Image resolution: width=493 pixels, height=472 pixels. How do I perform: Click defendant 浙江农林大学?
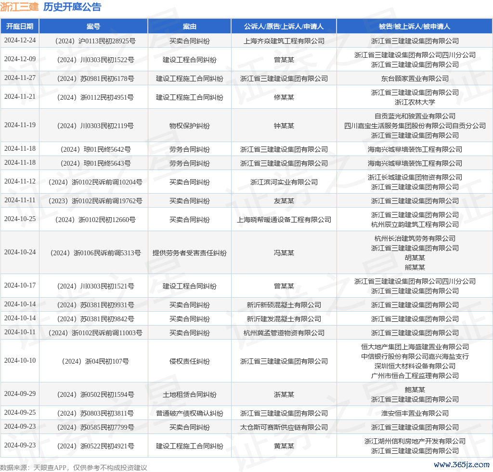pos(415,102)
